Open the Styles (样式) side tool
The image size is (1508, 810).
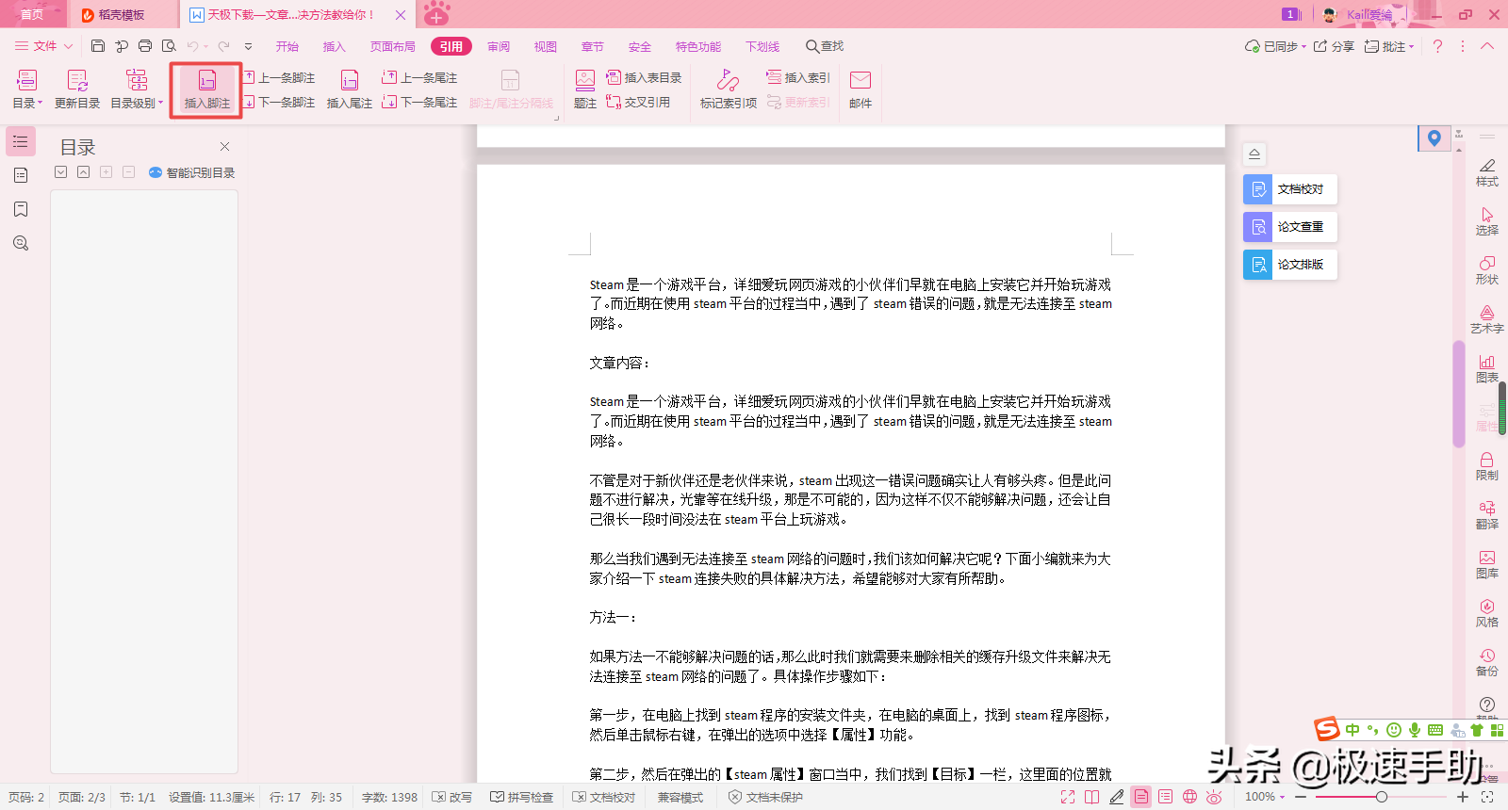(x=1487, y=172)
